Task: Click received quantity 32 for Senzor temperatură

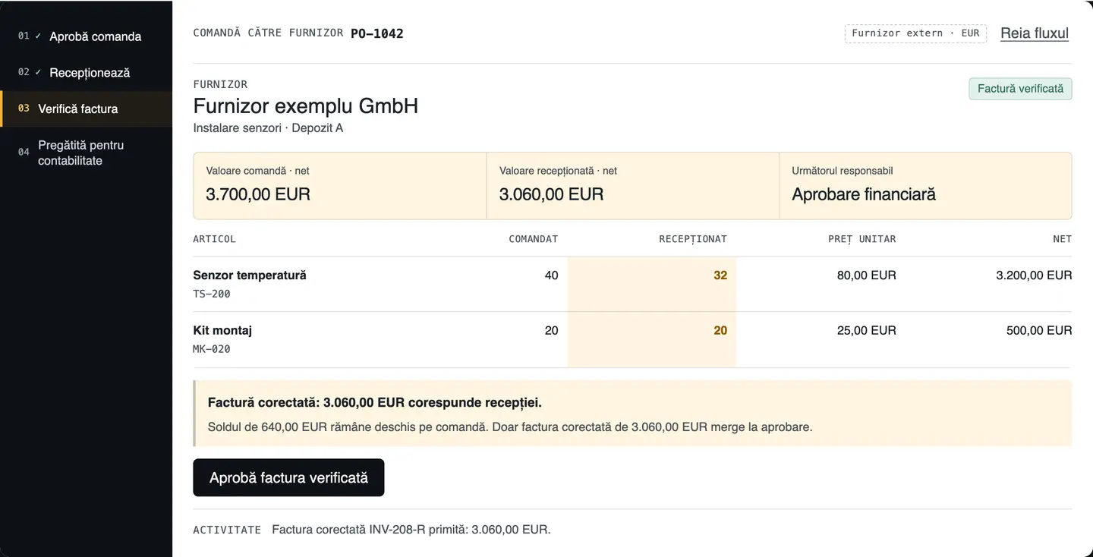Action: coord(720,275)
